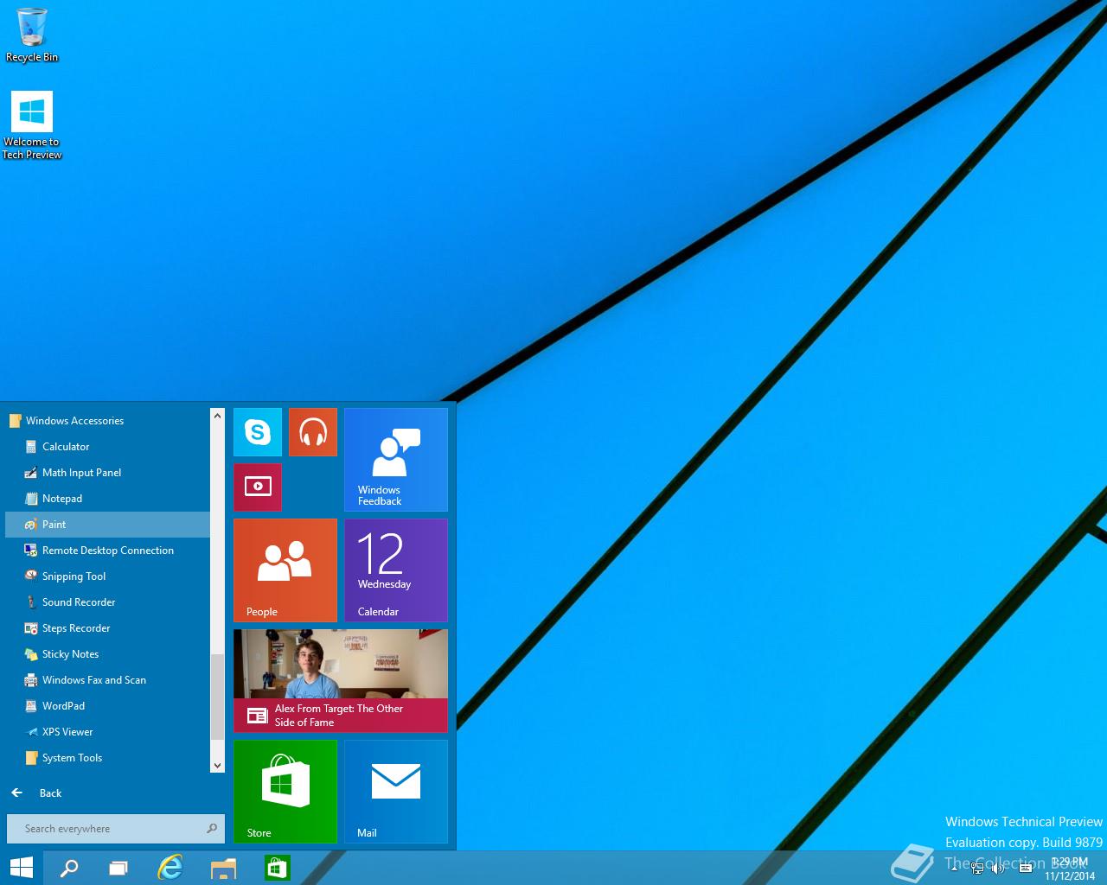
Task: Open the network tray icon
Action: click(977, 868)
